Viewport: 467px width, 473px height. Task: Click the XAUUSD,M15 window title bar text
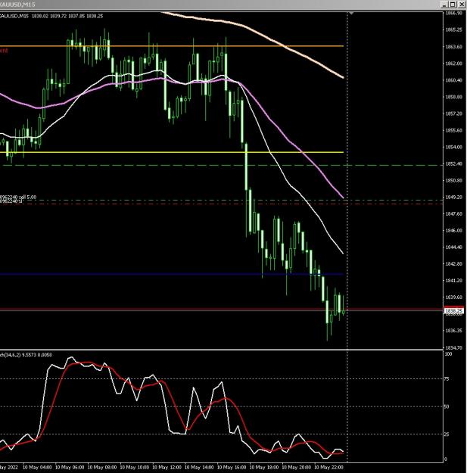(x=17, y=5)
